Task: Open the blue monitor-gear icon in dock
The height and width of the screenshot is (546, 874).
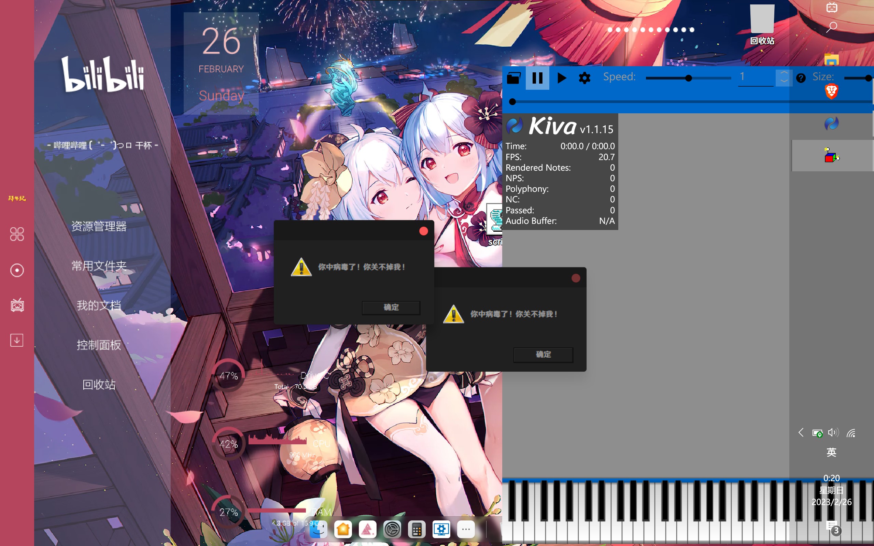Action: 441,530
